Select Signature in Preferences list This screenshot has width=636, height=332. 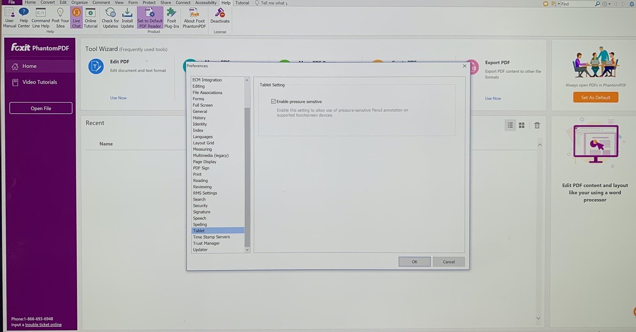[x=202, y=212]
